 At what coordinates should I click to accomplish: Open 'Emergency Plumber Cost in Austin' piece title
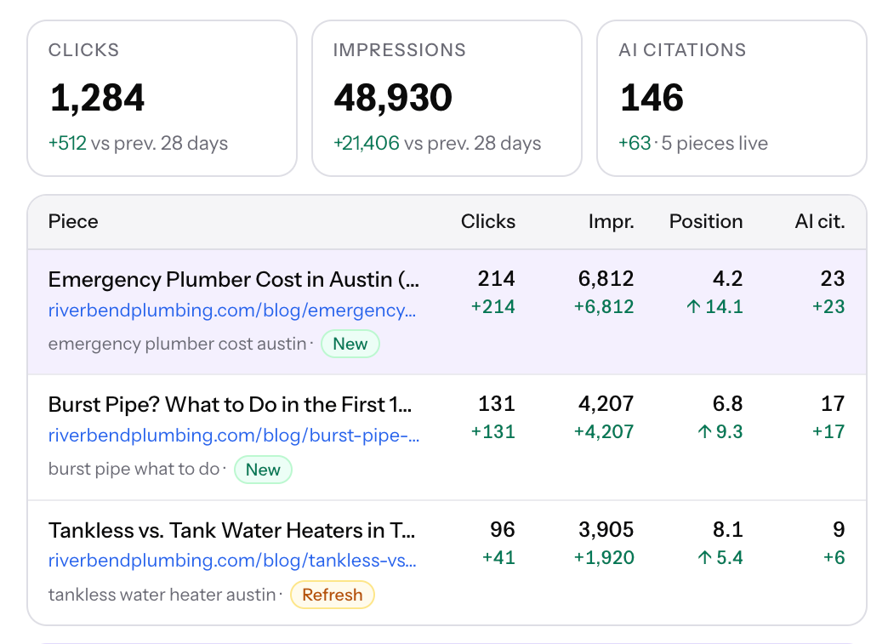tap(234, 280)
